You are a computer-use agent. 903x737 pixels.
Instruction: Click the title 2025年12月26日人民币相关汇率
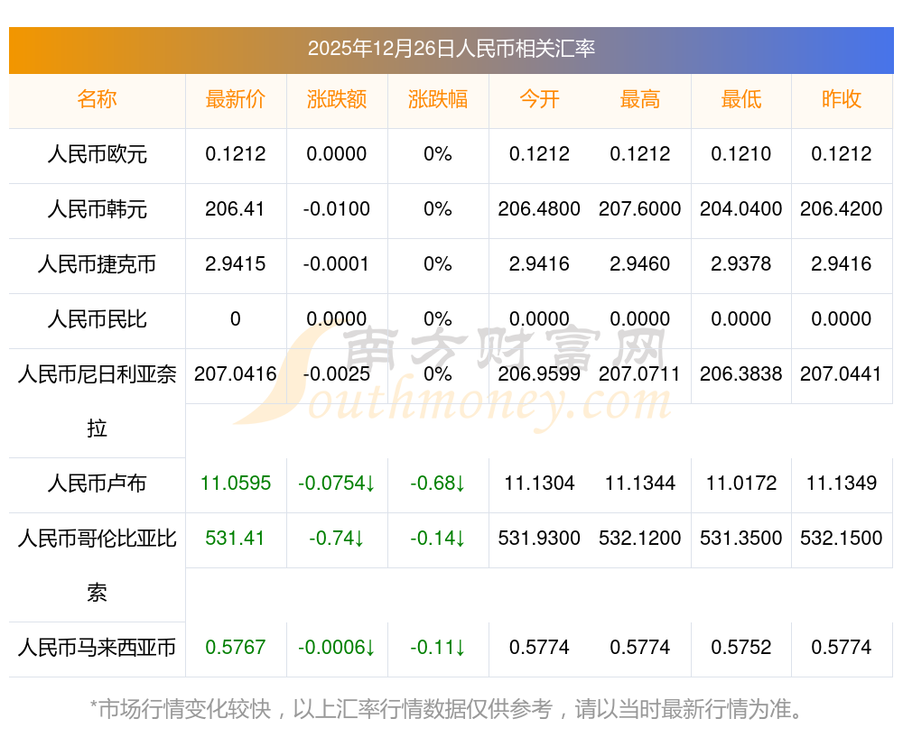click(451, 49)
